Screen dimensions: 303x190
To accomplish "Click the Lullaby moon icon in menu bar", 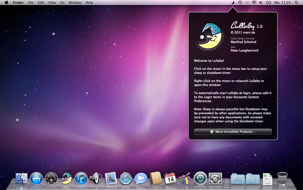I will pyautogui.click(x=233, y=3).
